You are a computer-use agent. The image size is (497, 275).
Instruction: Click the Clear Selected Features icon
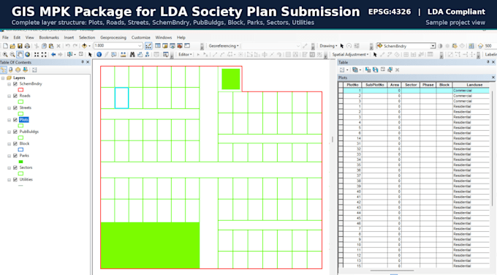(x=81, y=54)
